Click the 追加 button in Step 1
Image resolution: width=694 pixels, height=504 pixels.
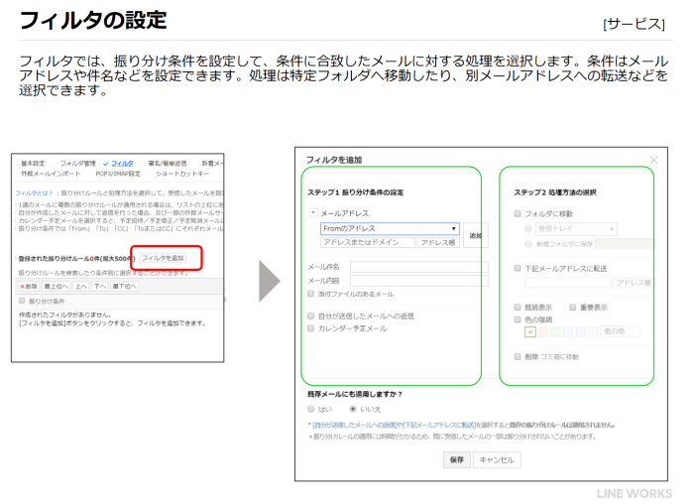[x=475, y=235]
